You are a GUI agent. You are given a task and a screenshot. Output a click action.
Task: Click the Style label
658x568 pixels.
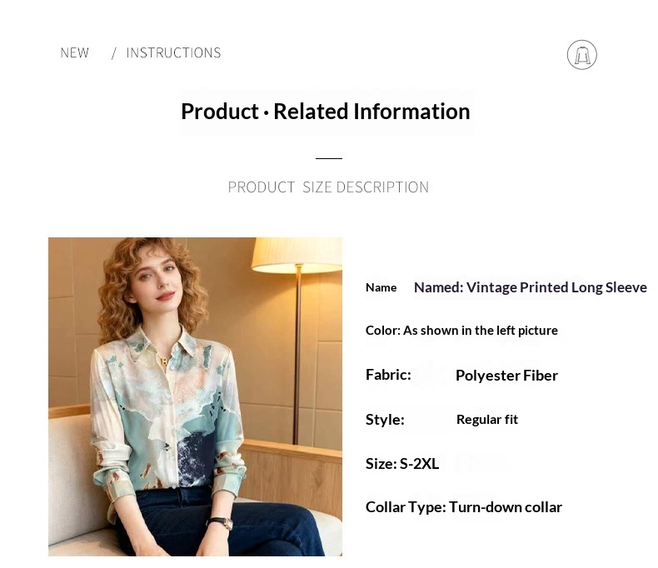(x=385, y=420)
